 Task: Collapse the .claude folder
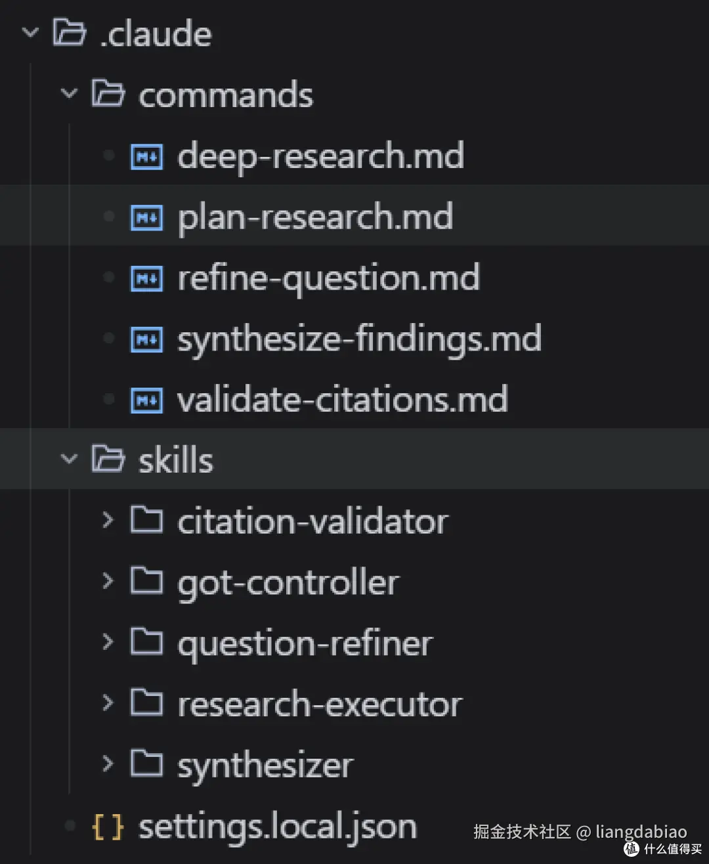pyautogui.click(x=30, y=33)
